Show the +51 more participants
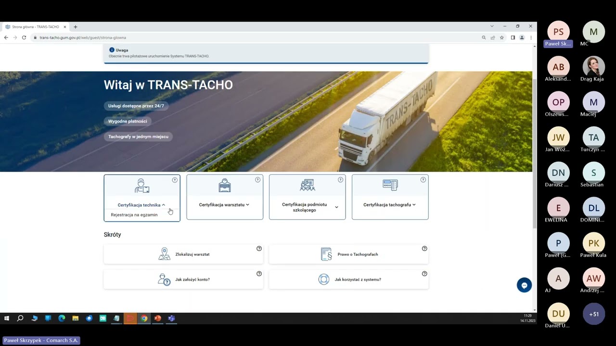 point(593,314)
